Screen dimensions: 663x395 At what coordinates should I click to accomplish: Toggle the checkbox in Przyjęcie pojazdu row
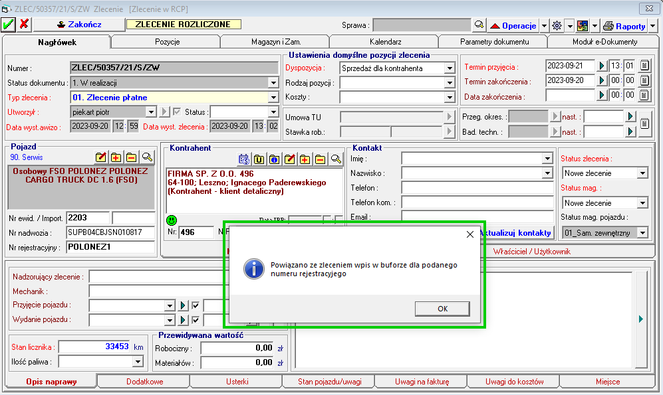pyautogui.click(x=196, y=305)
